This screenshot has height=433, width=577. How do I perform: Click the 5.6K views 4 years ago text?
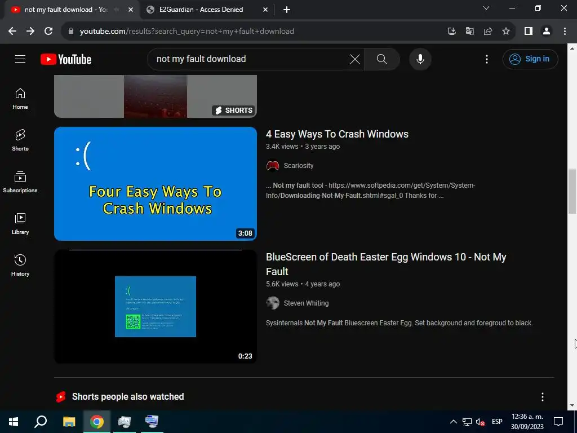pyautogui.click(x=303, y=284)
